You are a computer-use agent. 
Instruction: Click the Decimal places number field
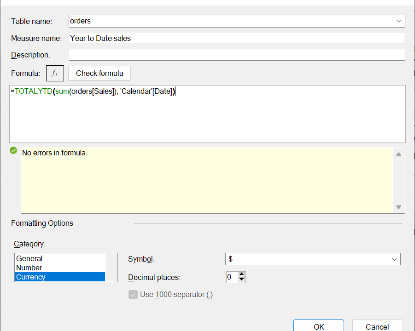click(x=233, y=277)
